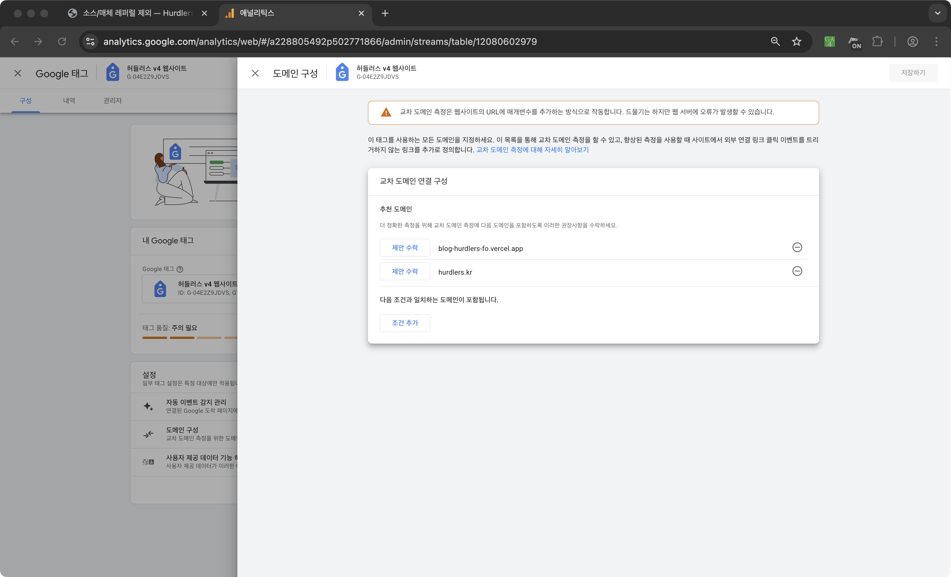Click the 내 Google 태그 heading

click(168, 240)
